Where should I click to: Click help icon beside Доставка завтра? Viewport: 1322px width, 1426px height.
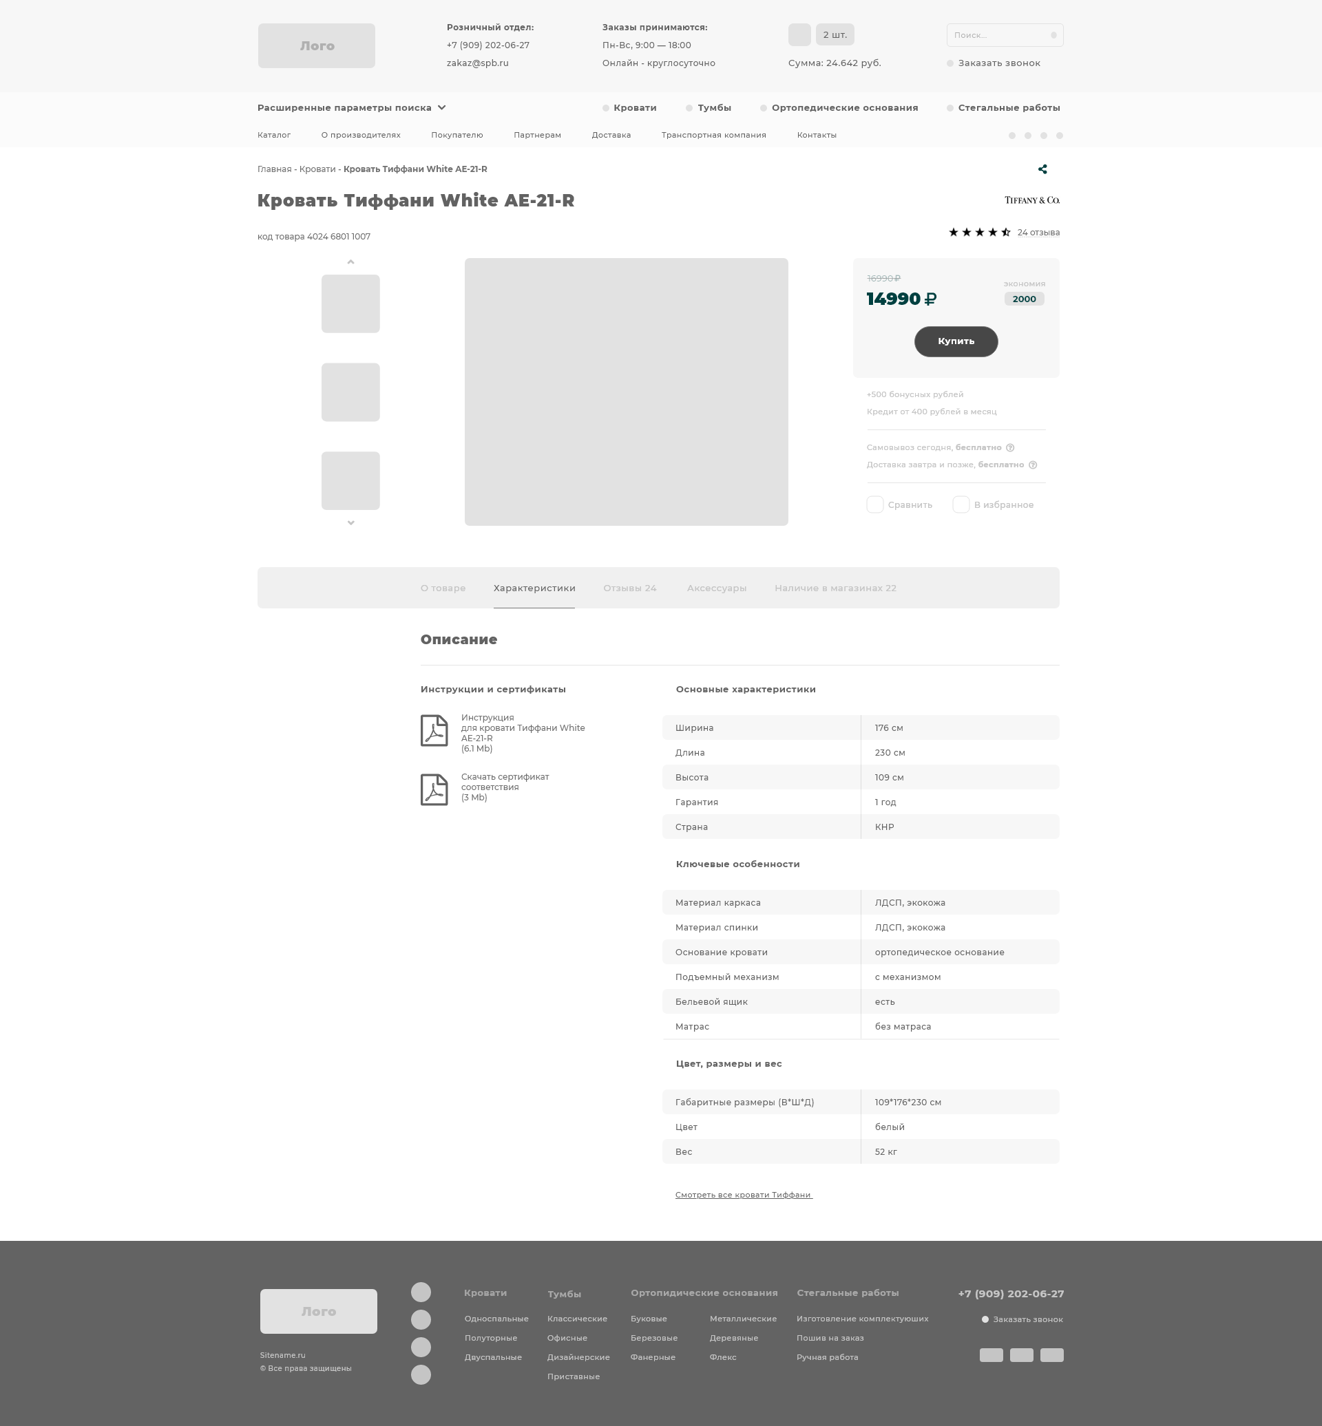pyautogui.click(x=1032, y=465)
